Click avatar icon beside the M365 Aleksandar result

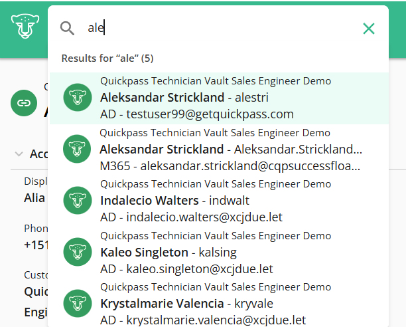coord(77,149)
